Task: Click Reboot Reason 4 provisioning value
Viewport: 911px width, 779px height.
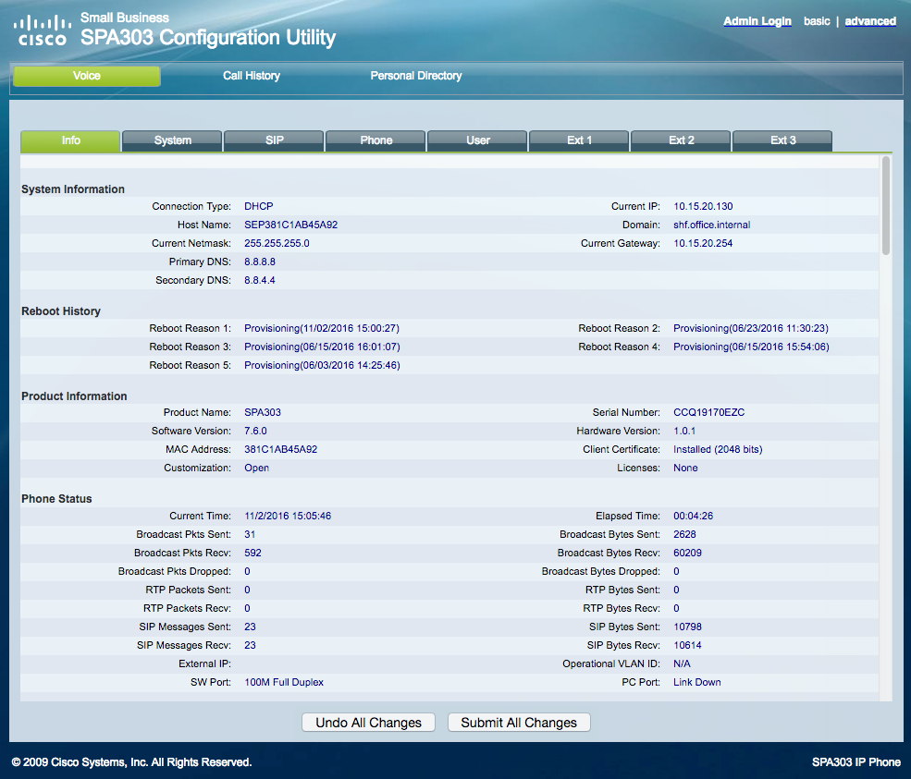Action: pos(751,347)
